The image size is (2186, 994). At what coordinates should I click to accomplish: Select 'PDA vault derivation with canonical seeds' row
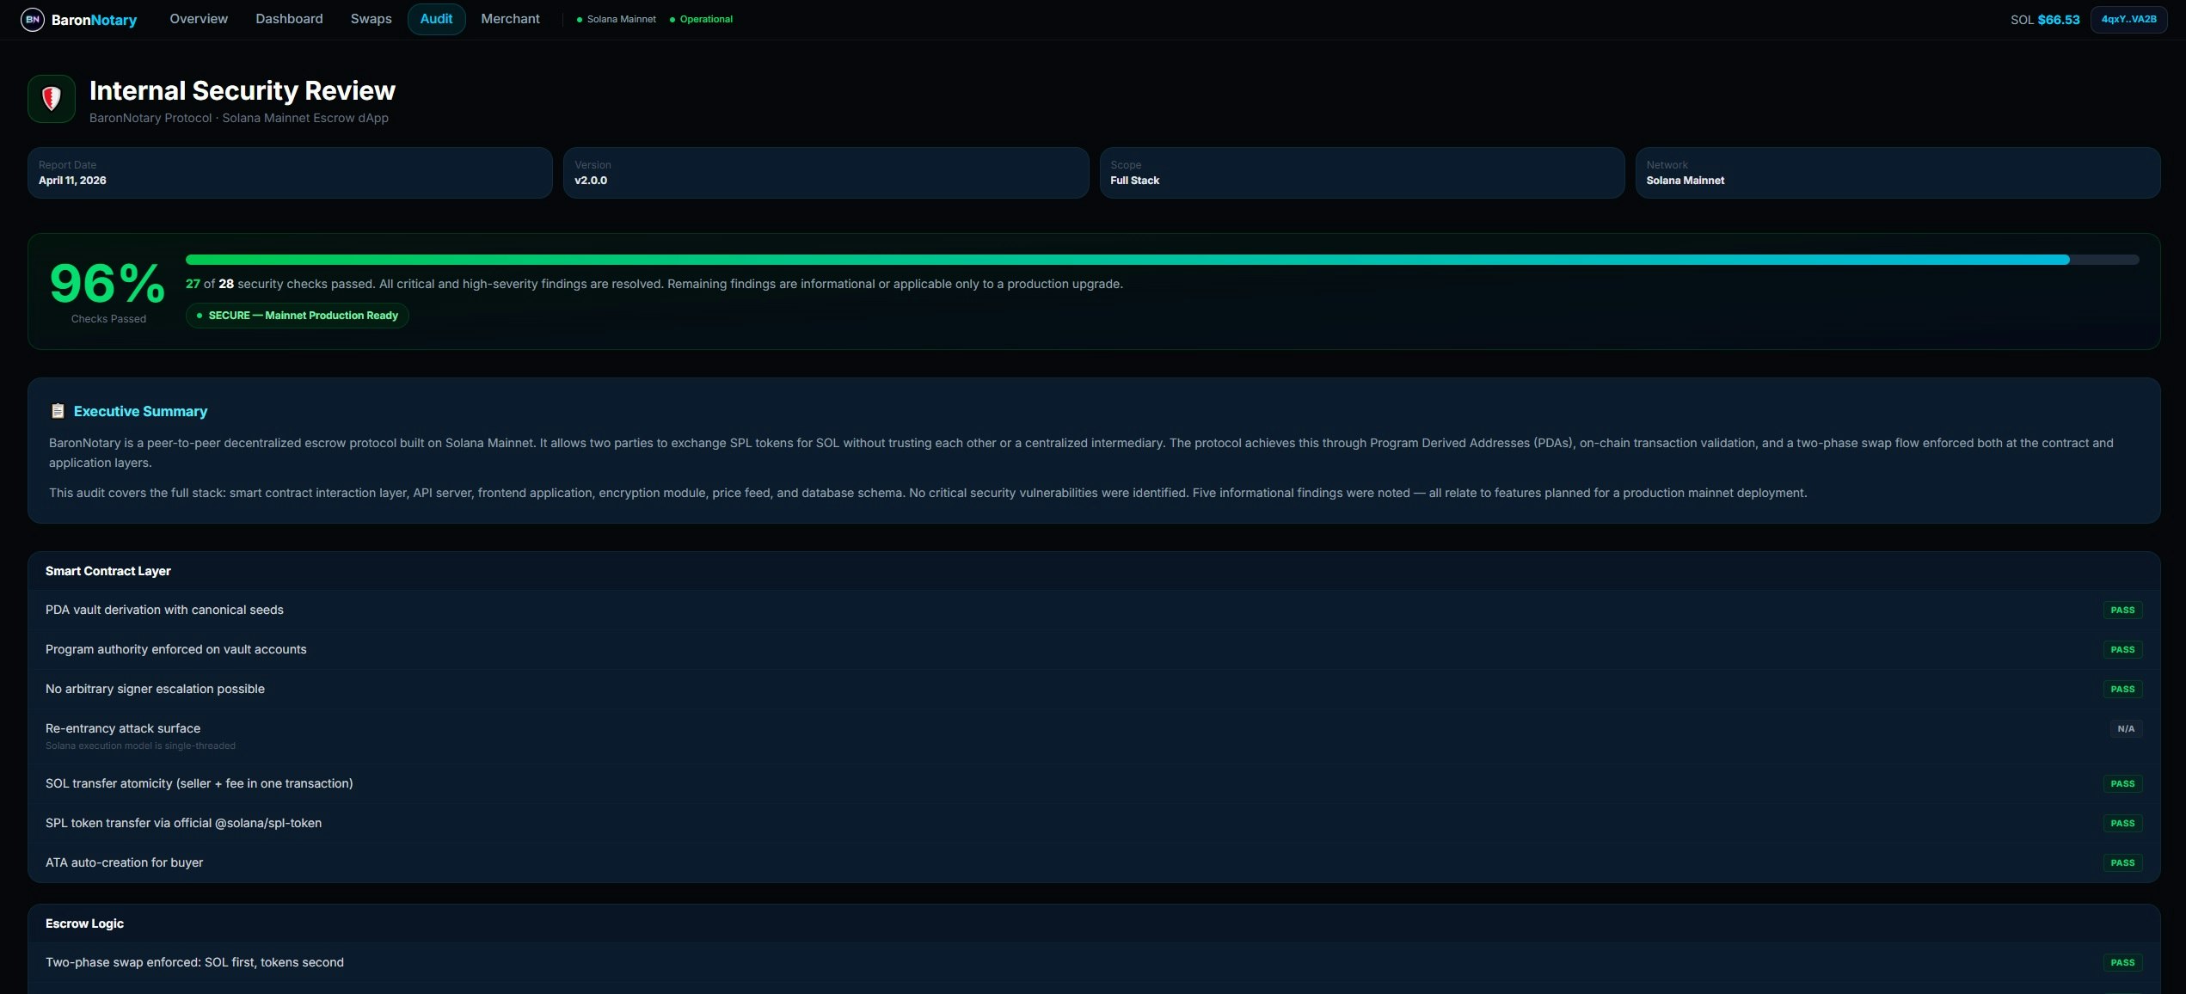pos(1094,610)
